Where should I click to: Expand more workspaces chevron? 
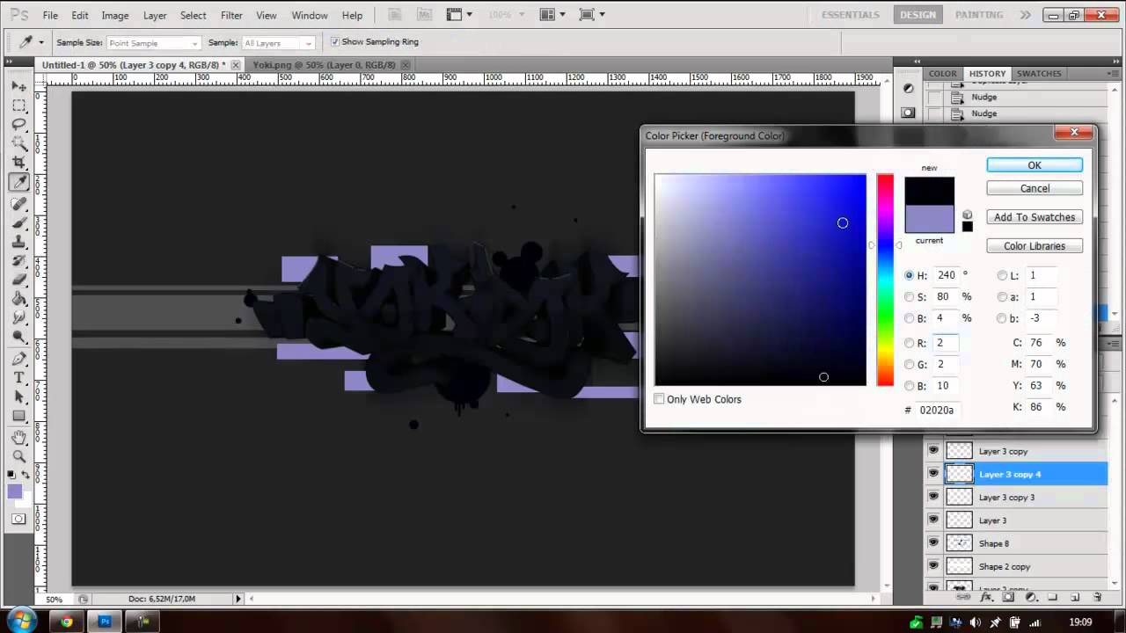[1026, 15]
